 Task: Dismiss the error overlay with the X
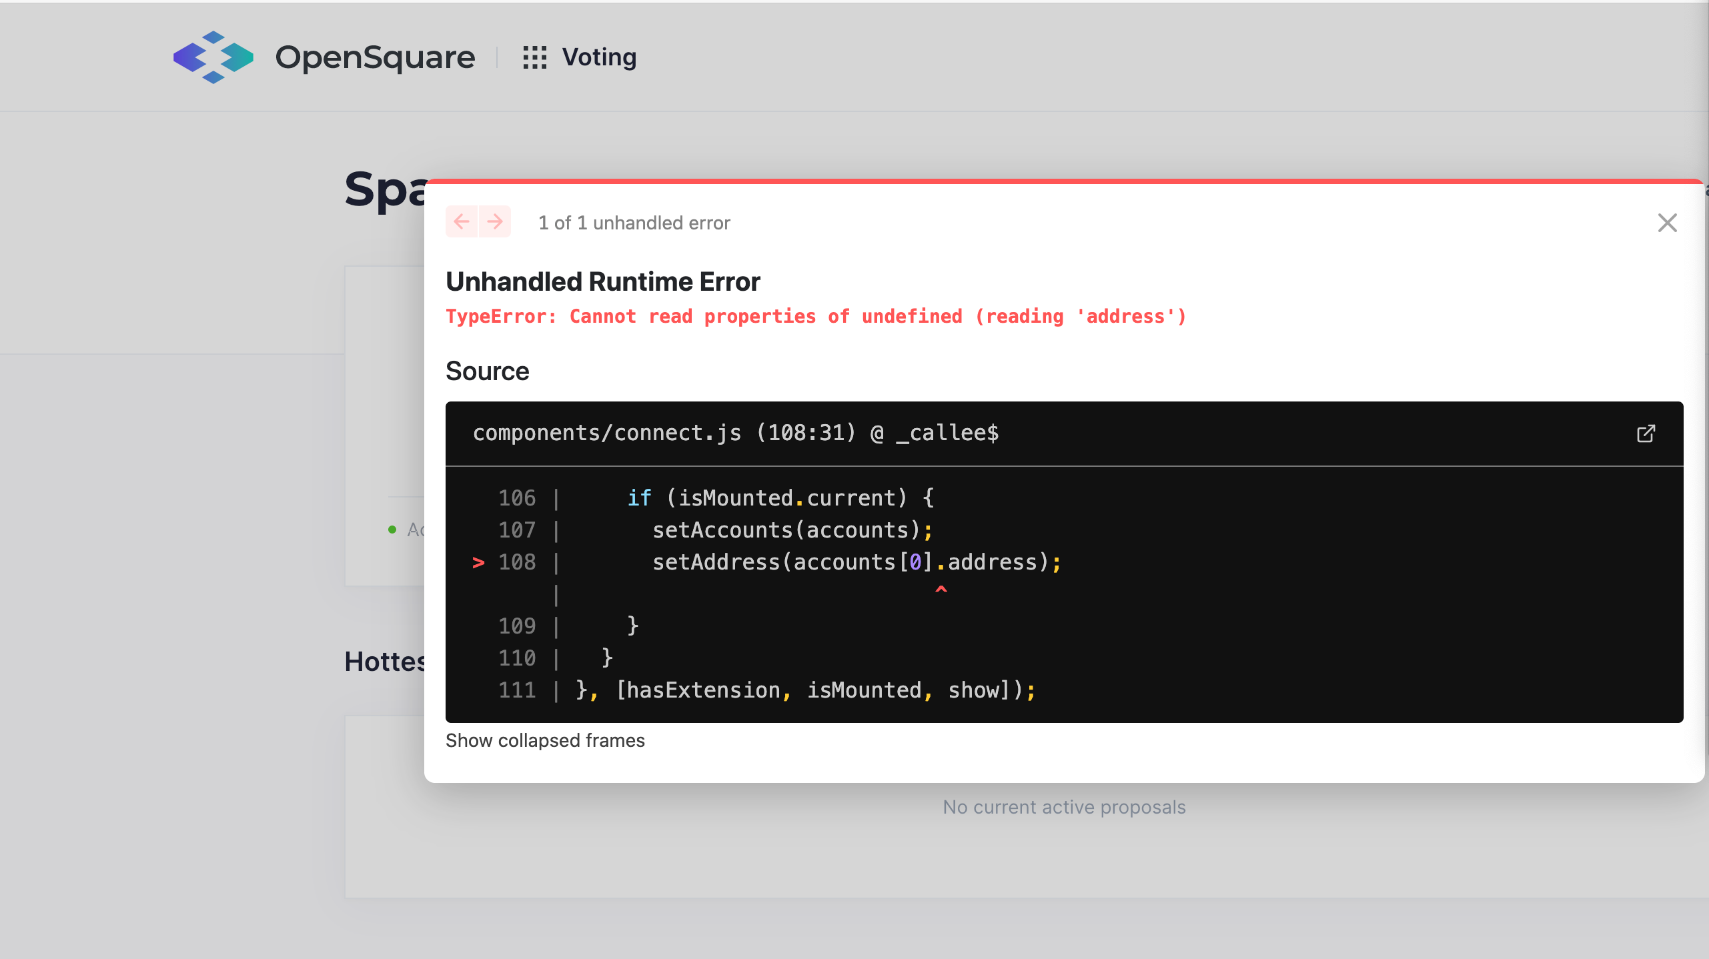pos(1668,223)
